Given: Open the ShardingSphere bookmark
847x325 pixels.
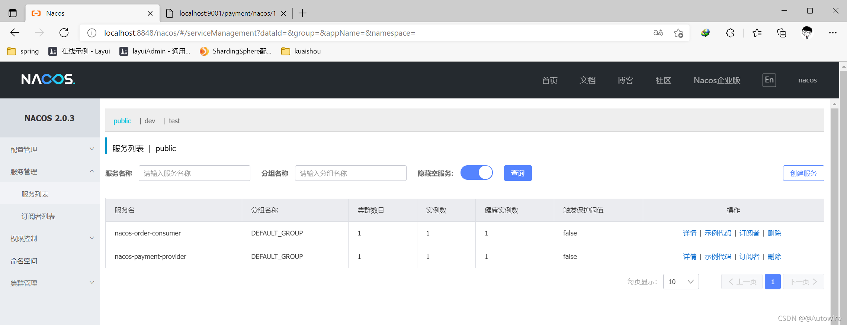Looking at the screenshot, I should click(x=235, y=51).
